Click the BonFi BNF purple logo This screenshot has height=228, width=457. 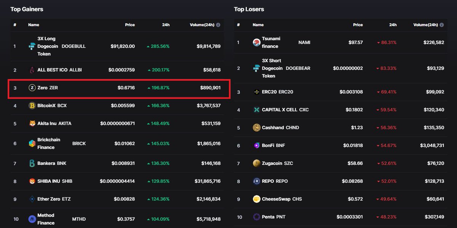pos(256,145)
